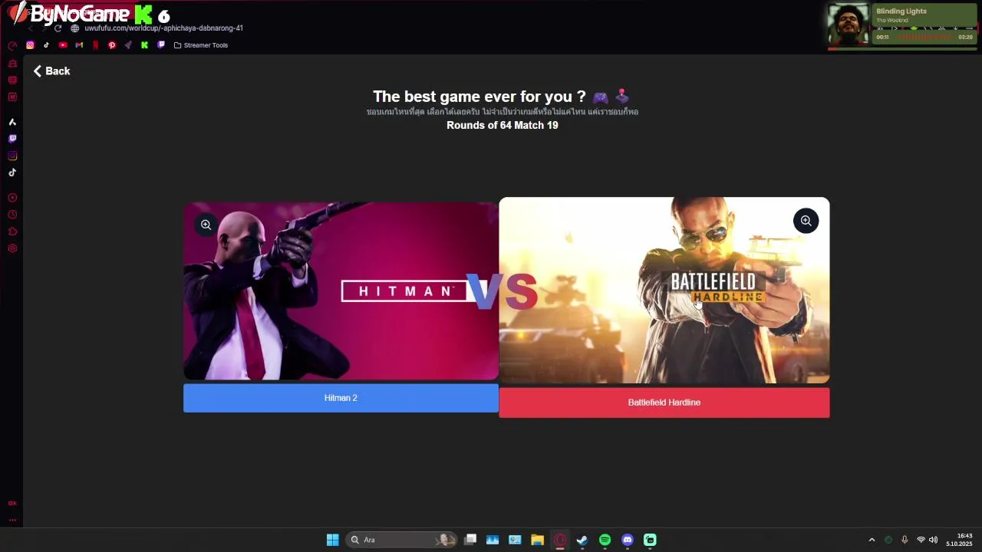Zoom into the Hitman 2 image
The height and width of the screenshot is (552, 982).
pyautogui.click(x=206, y=225)
